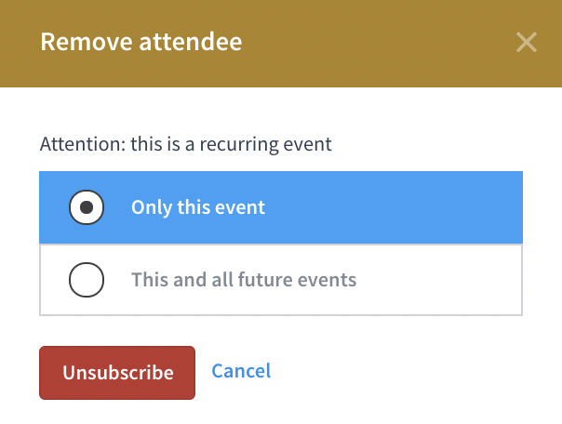Screen dimensions: 562x424
Task: Click the word 'Unsubscribe' on the red button
Action: pyautogui.click(x=118, y=373)
